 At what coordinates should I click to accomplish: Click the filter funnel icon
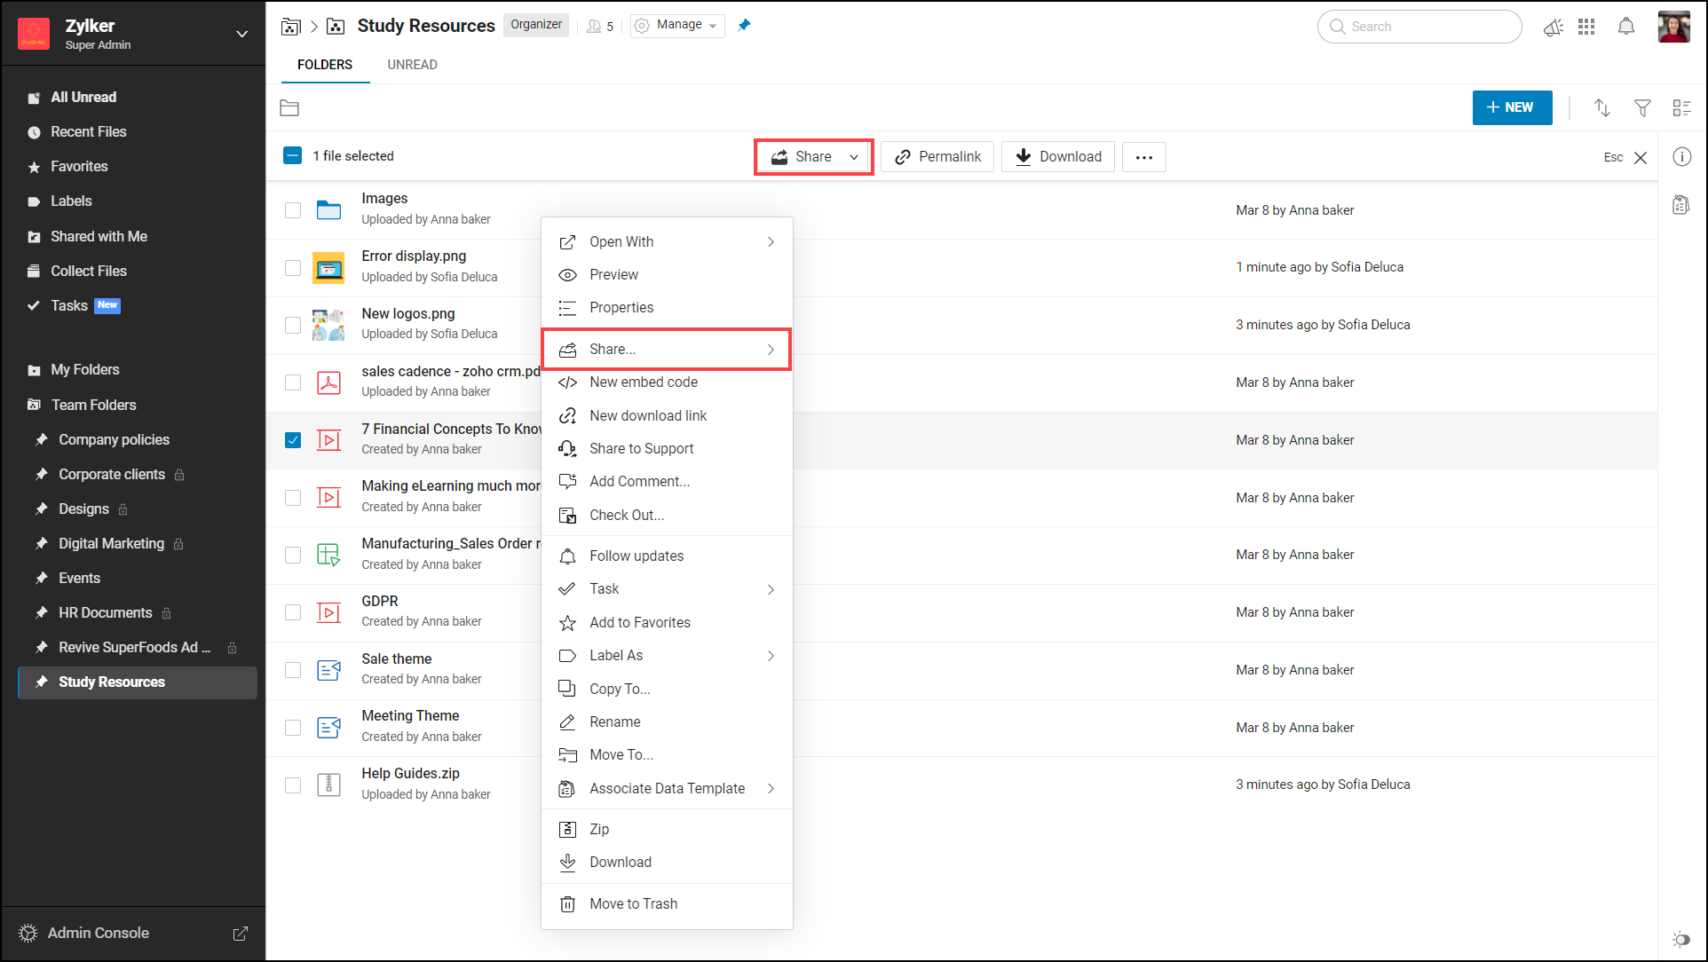pyautogui.click(x=1642, y=107)
